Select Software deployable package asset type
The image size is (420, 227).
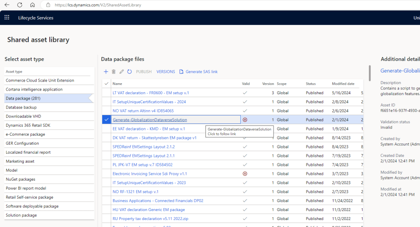click(x=32, y=206)
